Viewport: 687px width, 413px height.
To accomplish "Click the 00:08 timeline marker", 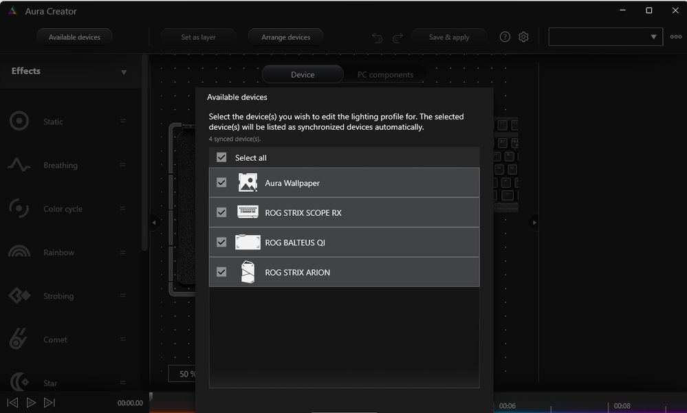I will pyautogui.click(x=622, y=406).
